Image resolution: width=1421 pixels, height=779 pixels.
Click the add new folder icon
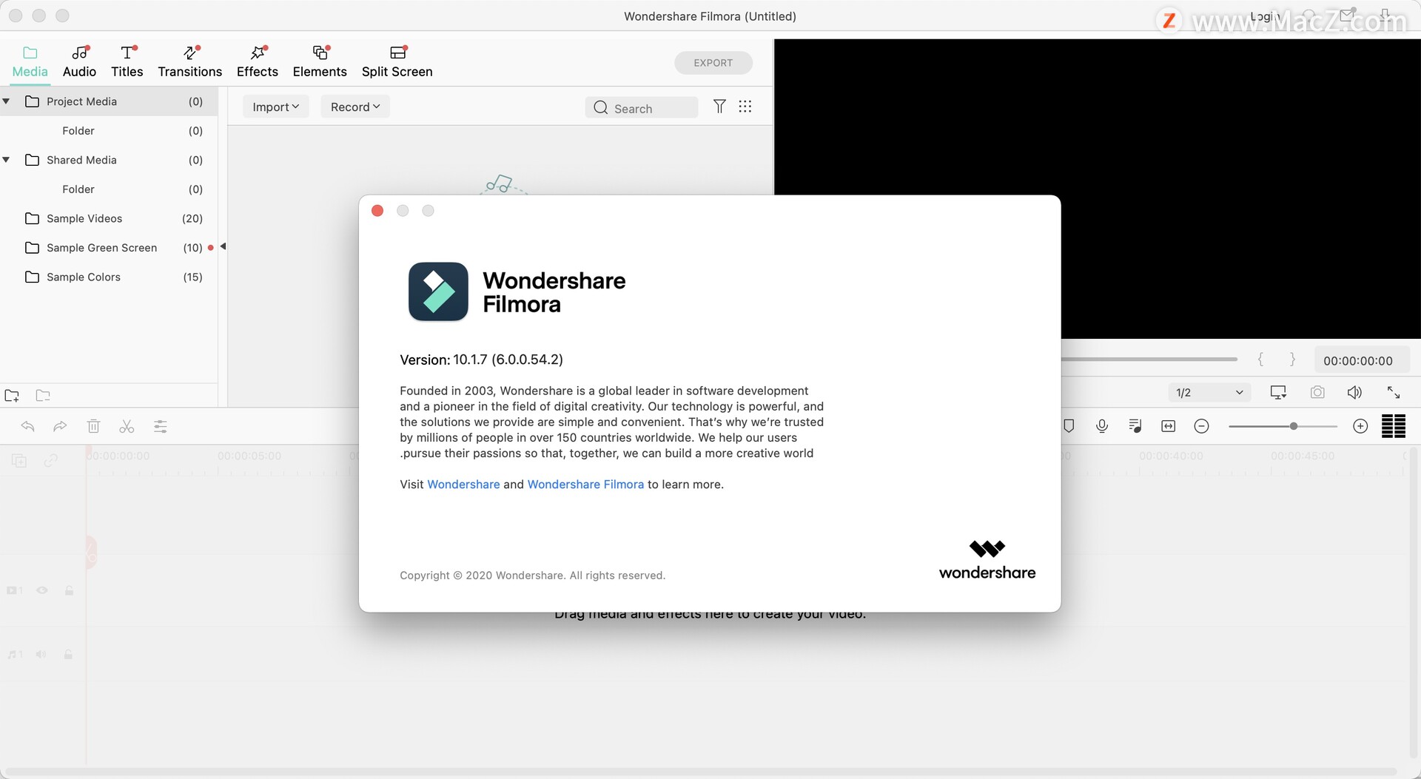point(12,396)
